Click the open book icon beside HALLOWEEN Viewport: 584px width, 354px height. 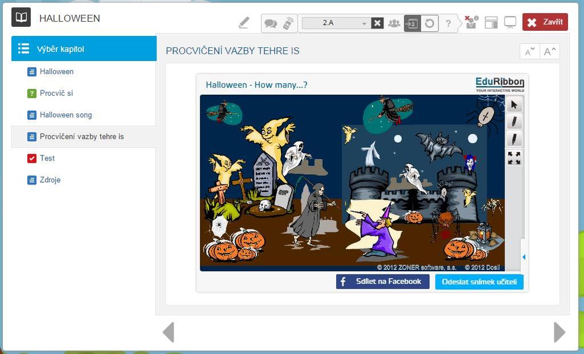click(x=21, y=18)
